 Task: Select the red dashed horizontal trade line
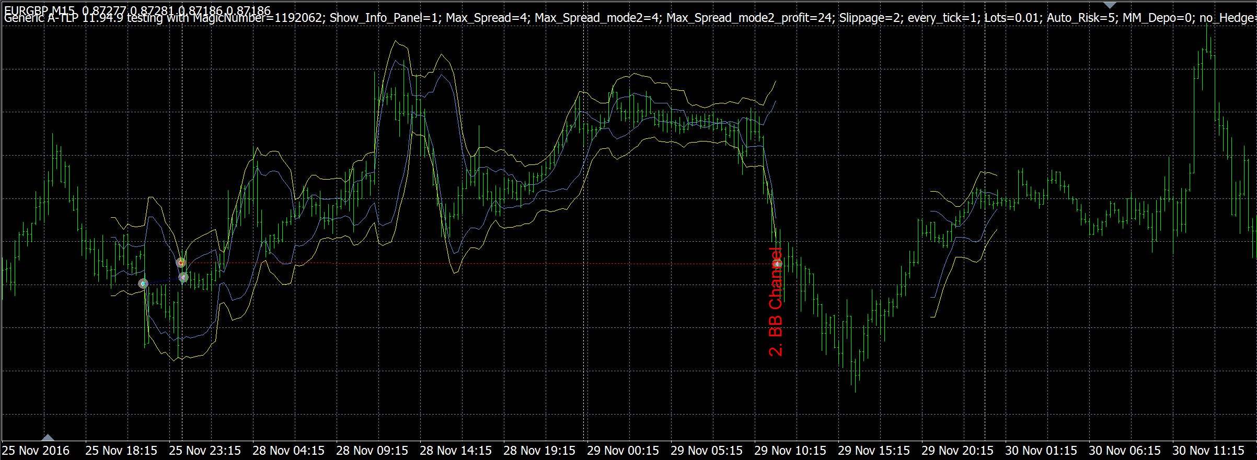478,264
